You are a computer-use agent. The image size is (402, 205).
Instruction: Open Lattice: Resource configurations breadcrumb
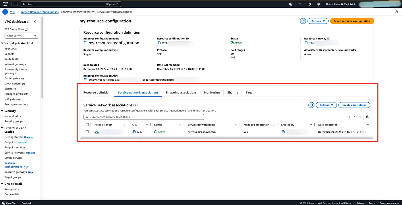(40, 12)
